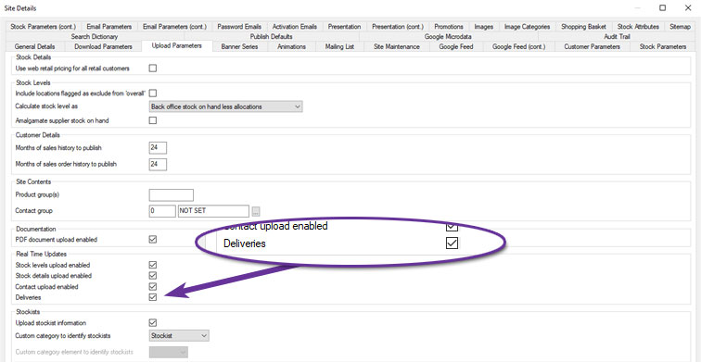This screenshot has width=701, height=362.
Task: Open the Audit Trail tab
Action: [617, 37]
